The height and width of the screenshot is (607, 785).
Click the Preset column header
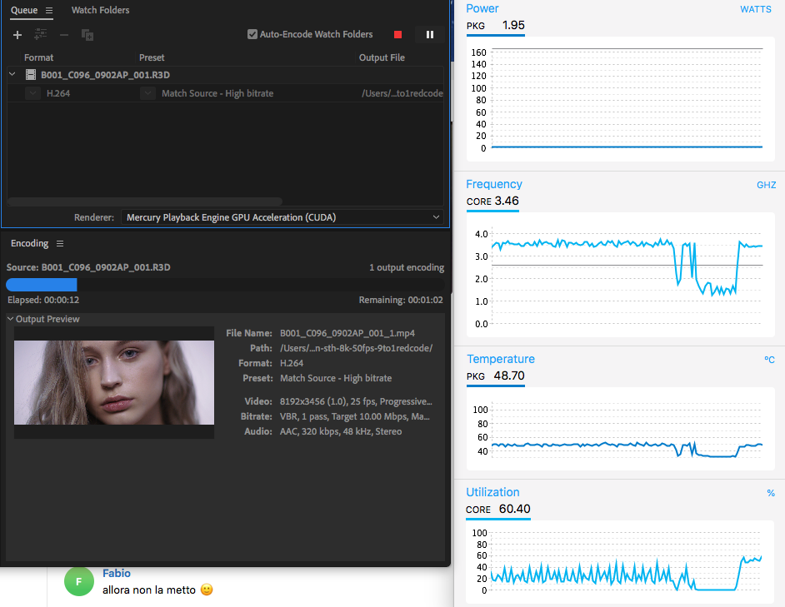pos(152,57)
